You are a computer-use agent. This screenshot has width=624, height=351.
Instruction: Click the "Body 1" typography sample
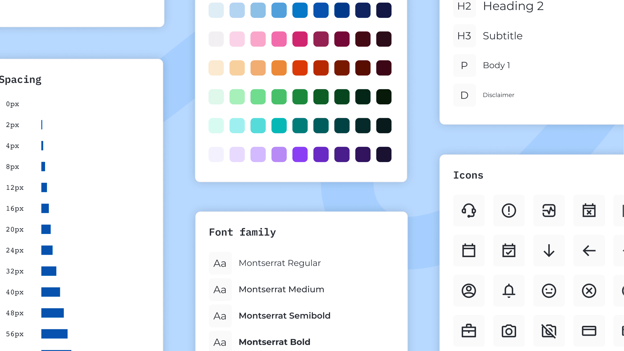click(x=497, y=66)
